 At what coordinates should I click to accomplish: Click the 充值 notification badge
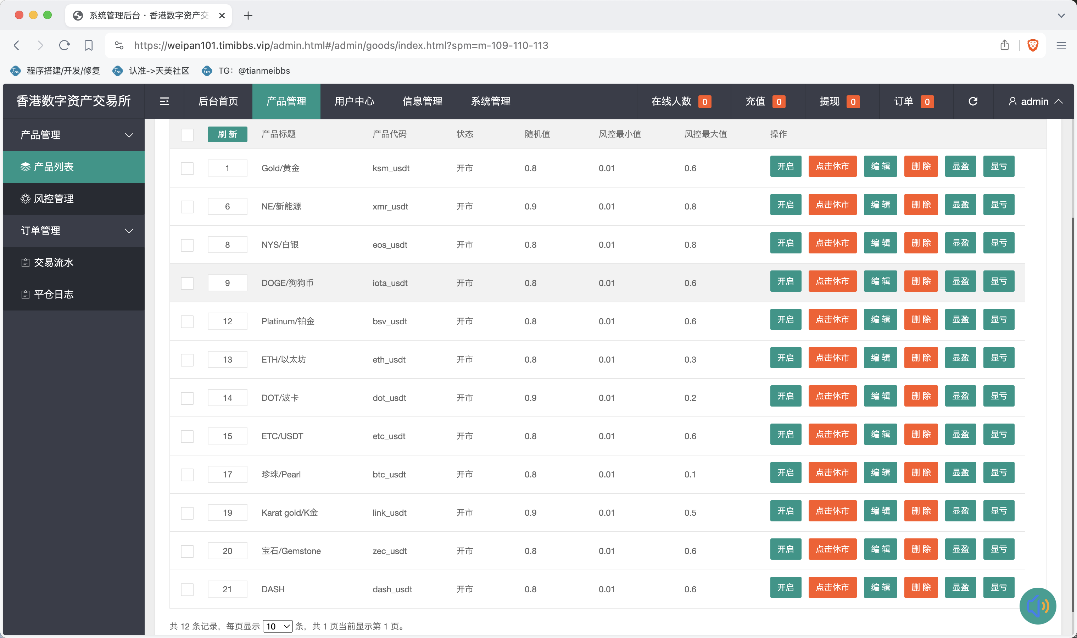(779, 101)
